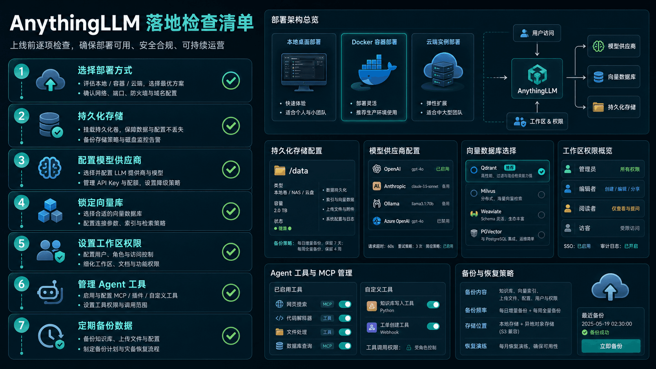
Task: Click the users shield icon beside 设置工作区权限
Action: 51,251
